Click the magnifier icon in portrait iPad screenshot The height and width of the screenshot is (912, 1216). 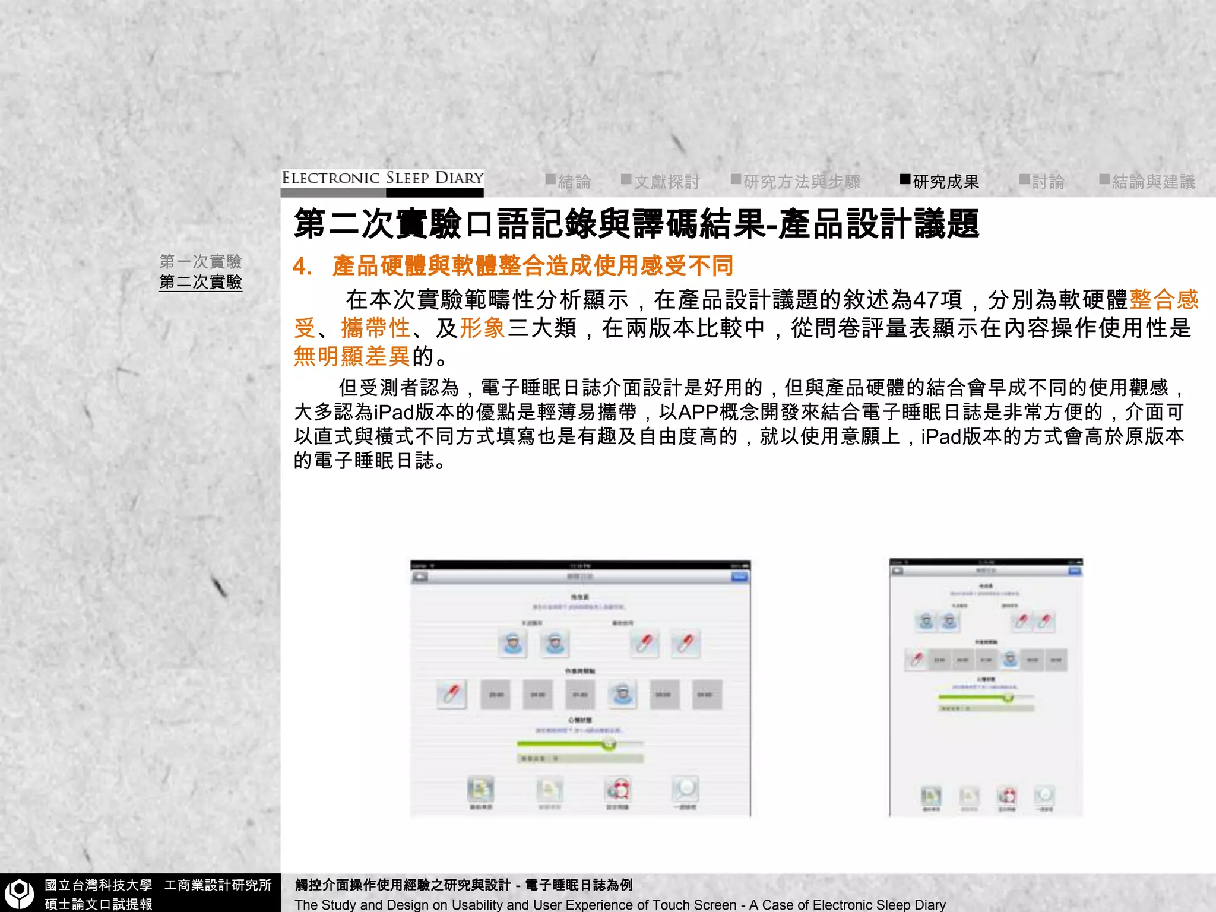pos(1044,795)
